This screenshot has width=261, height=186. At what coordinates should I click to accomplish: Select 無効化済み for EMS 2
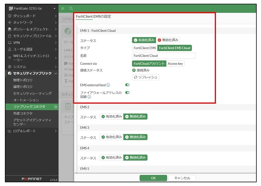[135, 117]
